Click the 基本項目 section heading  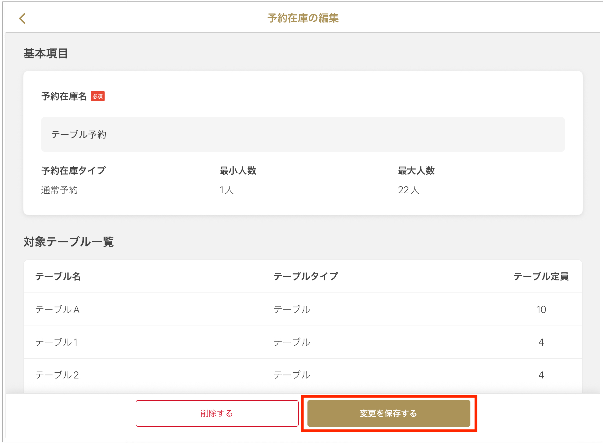tap(46, 53)
